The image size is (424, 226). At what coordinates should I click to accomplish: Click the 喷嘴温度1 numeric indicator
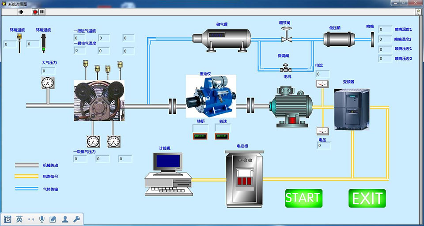pos(385,29)
